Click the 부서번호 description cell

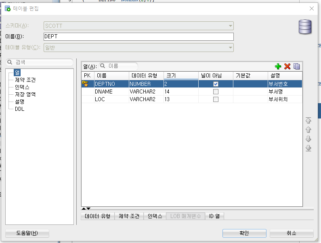point(285,84)
